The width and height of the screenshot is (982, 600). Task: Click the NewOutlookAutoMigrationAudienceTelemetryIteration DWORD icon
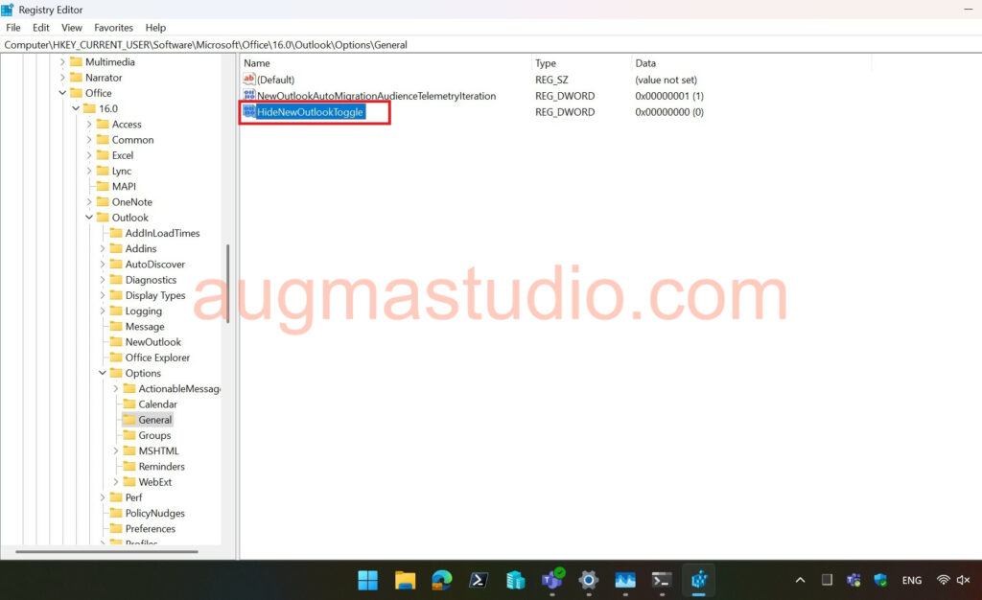[249, 96]
